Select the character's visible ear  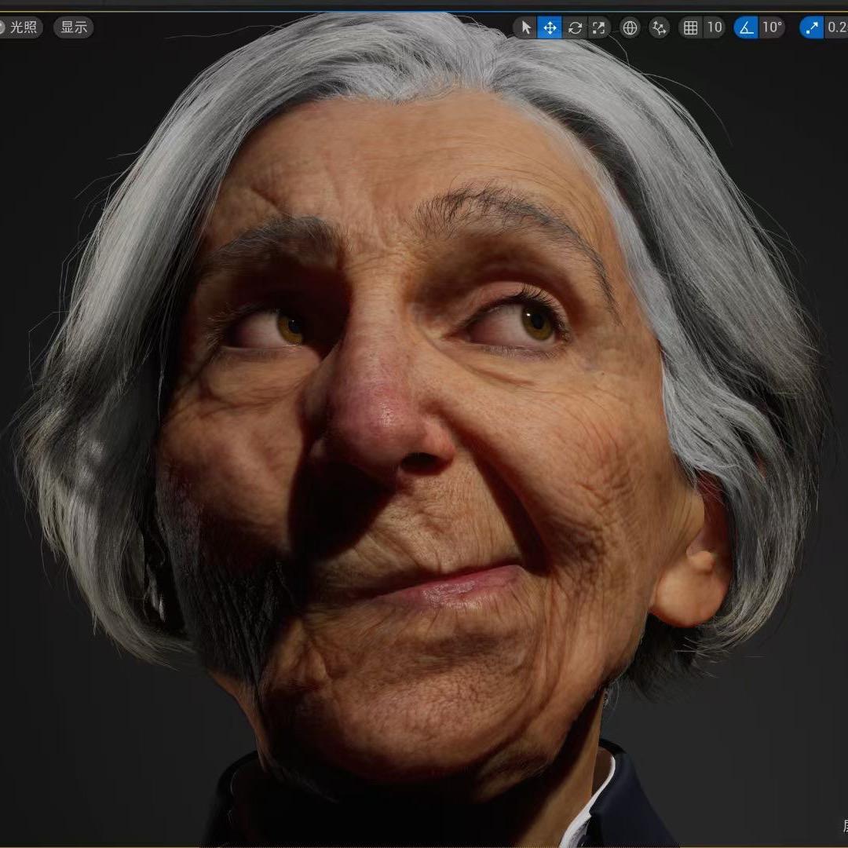(x=695, y=561)
